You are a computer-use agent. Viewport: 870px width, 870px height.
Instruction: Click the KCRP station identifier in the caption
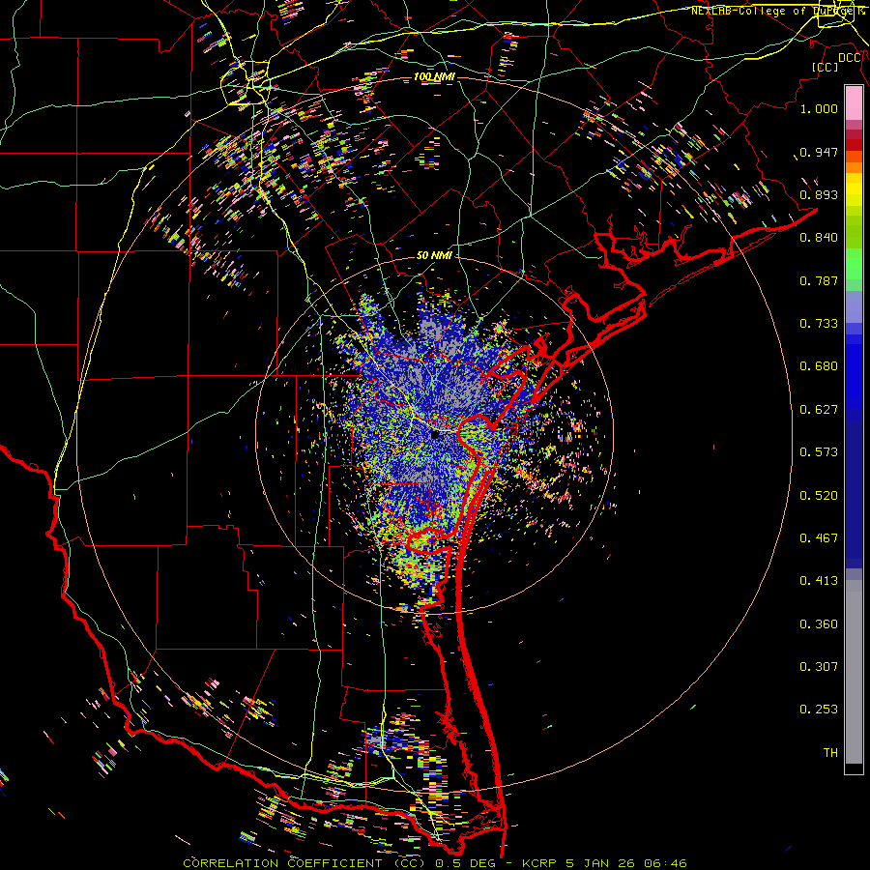537,863
